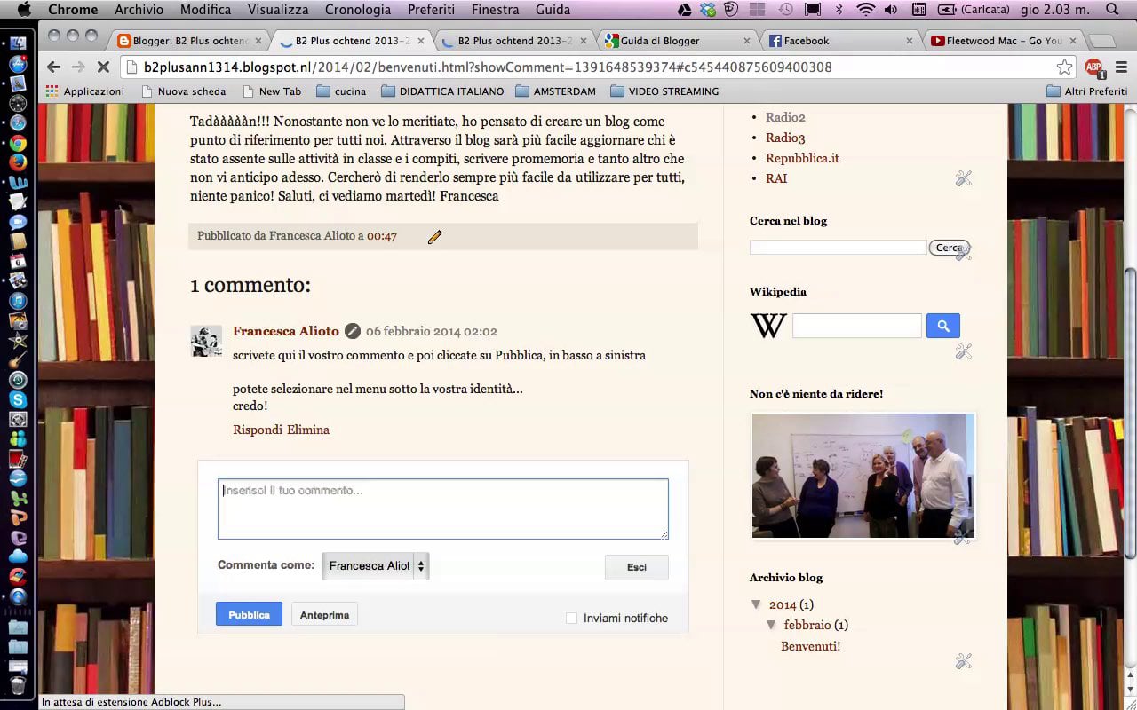
Task: Open the Repubblica.it link
Action: tap(802, 158)
